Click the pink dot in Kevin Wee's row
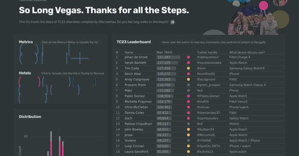This screenshot has height=156, width=299. (x=188, y=74)
